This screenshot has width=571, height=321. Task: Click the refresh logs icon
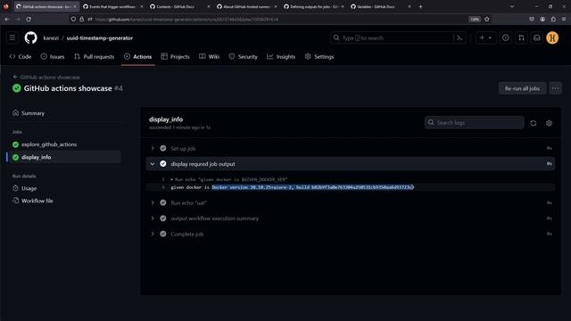(x=534, y=123)
